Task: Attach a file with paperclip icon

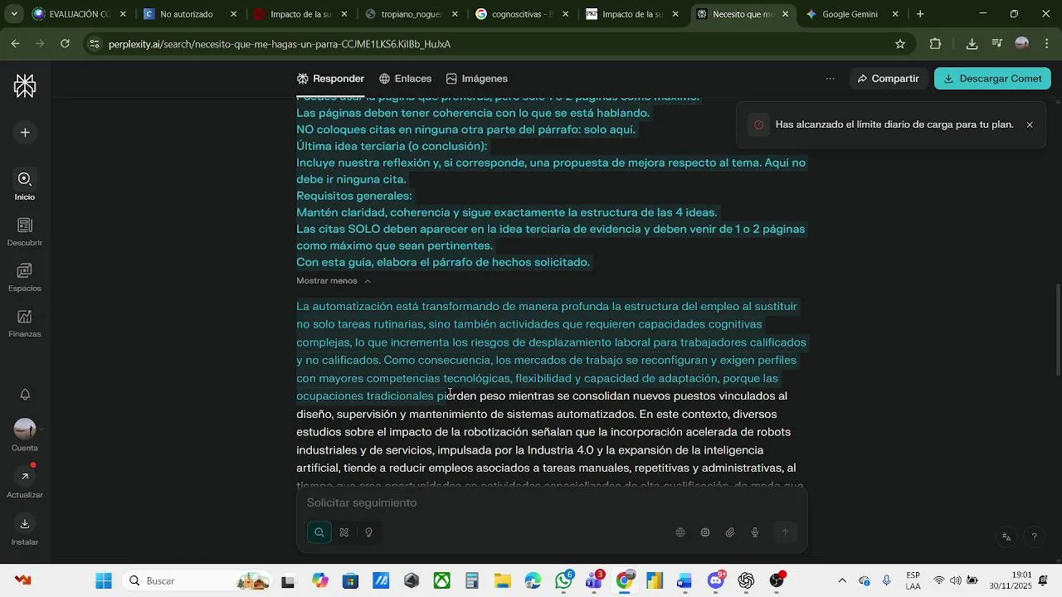Action: click(730, 532)
